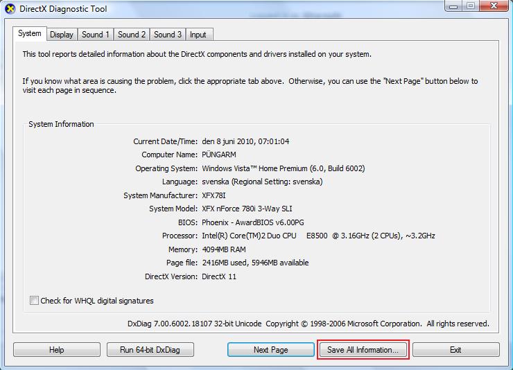The height and width of the screenshot is (370, 513).
Task: Open the Sound 2 tab
Action: coord(132,35)
